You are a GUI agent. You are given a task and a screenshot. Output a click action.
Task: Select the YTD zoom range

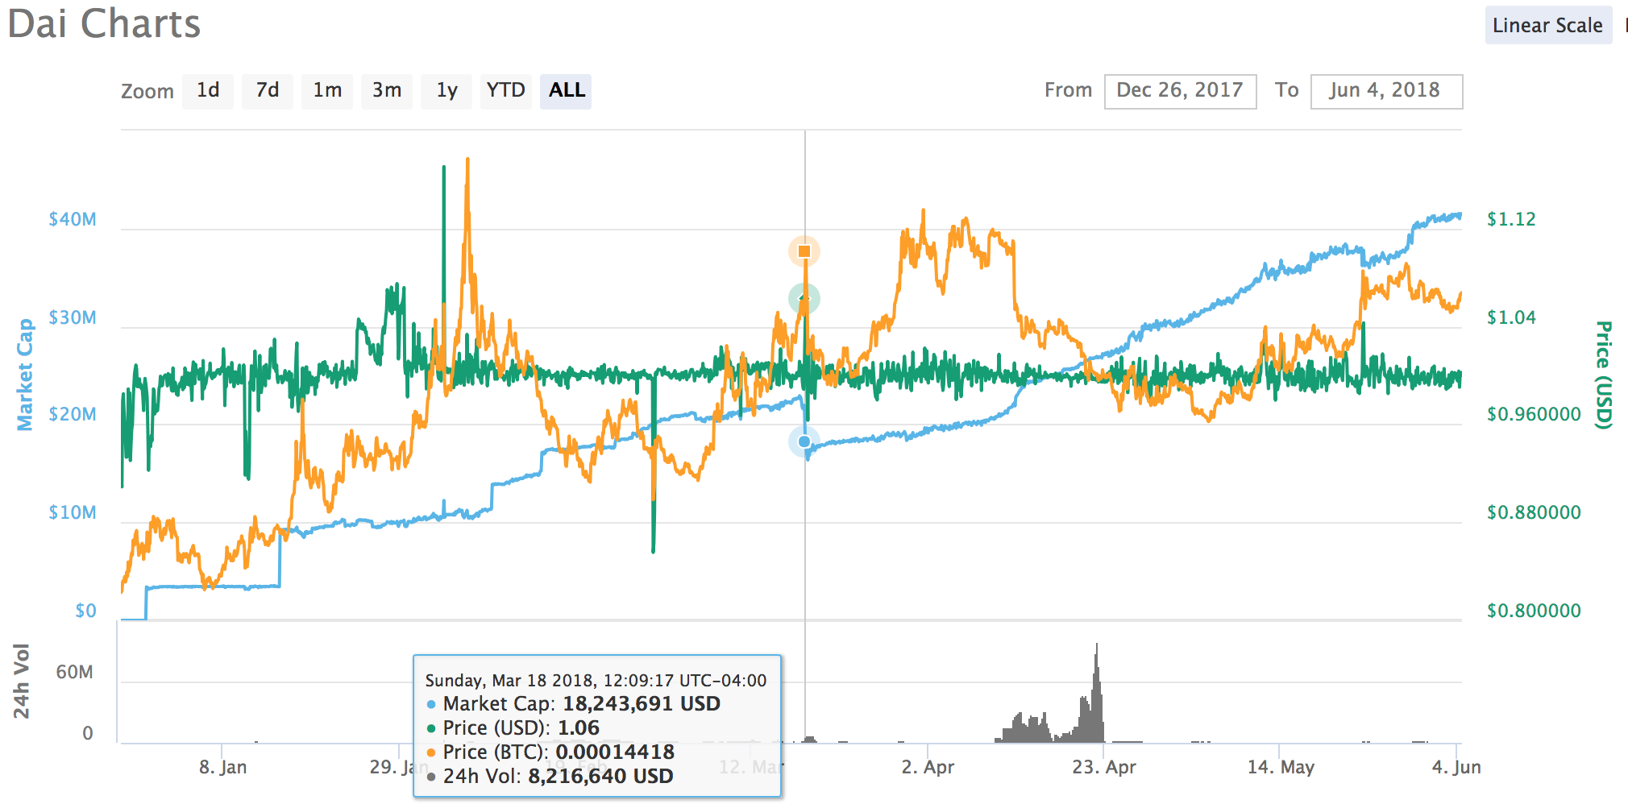506,91
